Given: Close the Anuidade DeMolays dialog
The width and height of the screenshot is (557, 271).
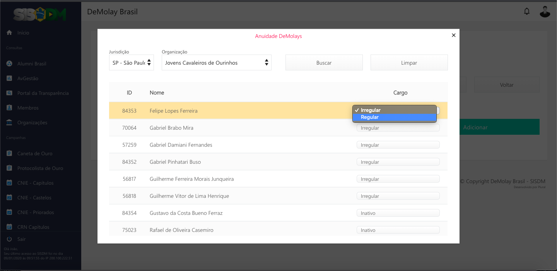Looking at the screenshot, I should tap(454, 35).
